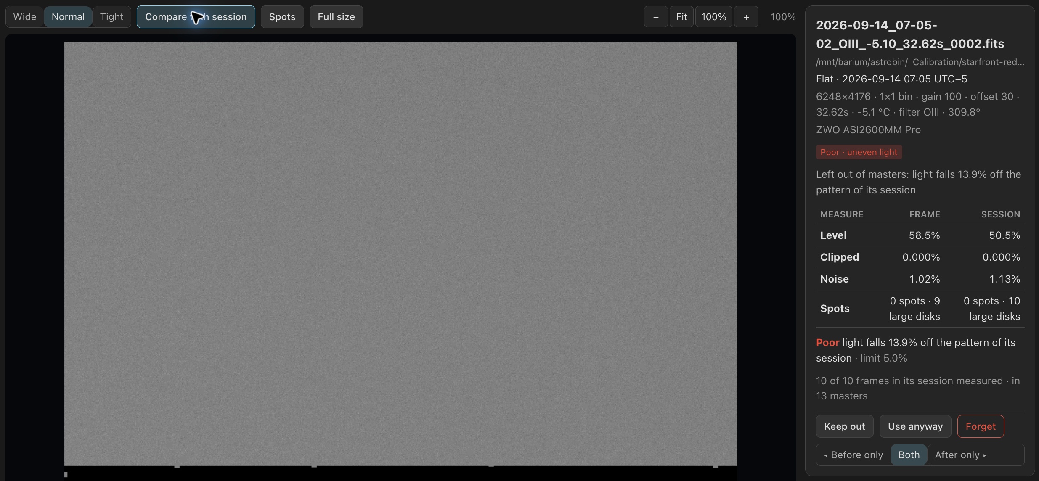Zoom in with the plus button
The image size is (1039, 481).
pos(746,17)
